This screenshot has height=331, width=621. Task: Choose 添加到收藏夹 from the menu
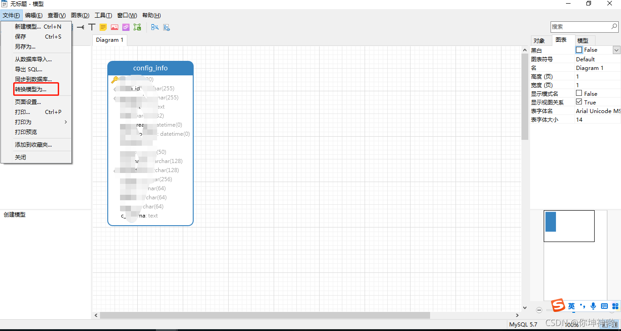tap(36, 145)
